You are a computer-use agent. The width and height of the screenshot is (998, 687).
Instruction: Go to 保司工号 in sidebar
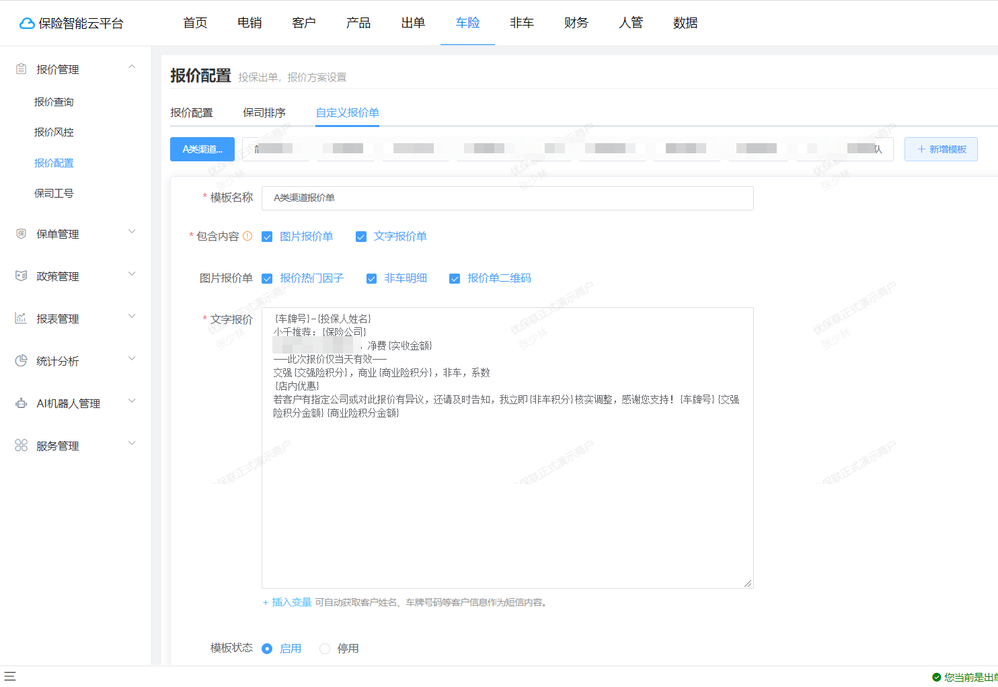point(54,193)
